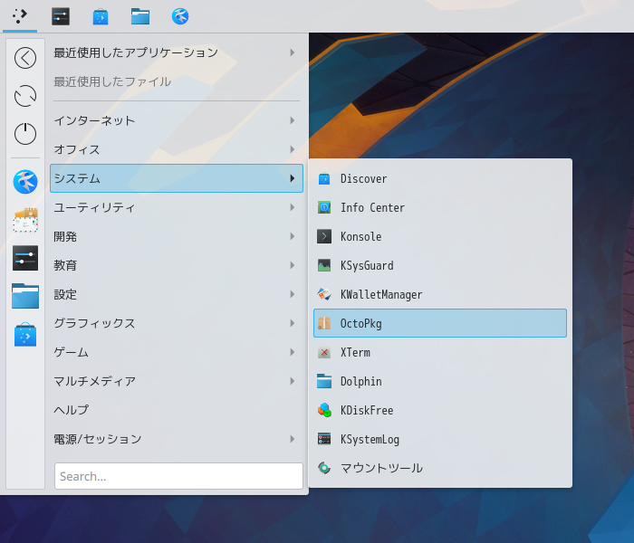Click the Dolphin folder icon in submenu
634x543 pixels.
pos(324,381)
